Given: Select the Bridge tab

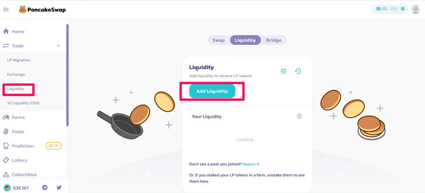Looking at the screenshot, I should coord(274,40).
